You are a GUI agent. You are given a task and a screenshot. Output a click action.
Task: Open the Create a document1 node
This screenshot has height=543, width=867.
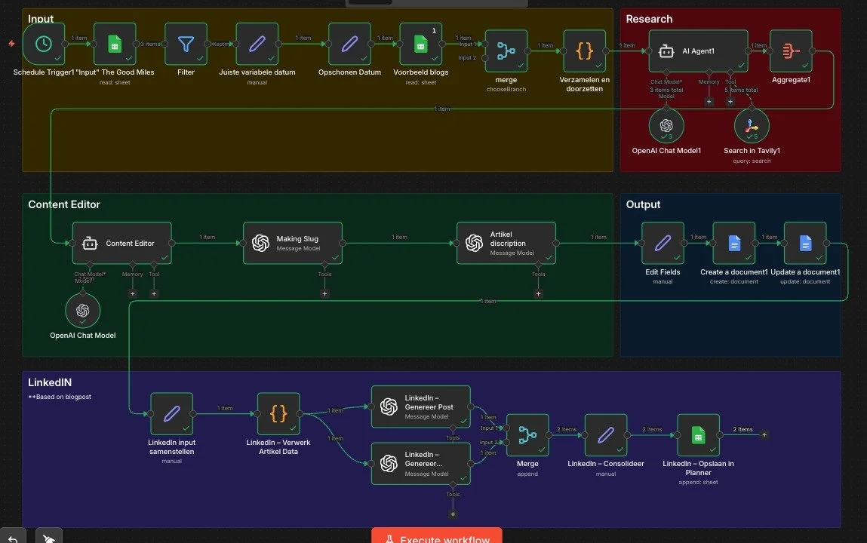point(733,243)
